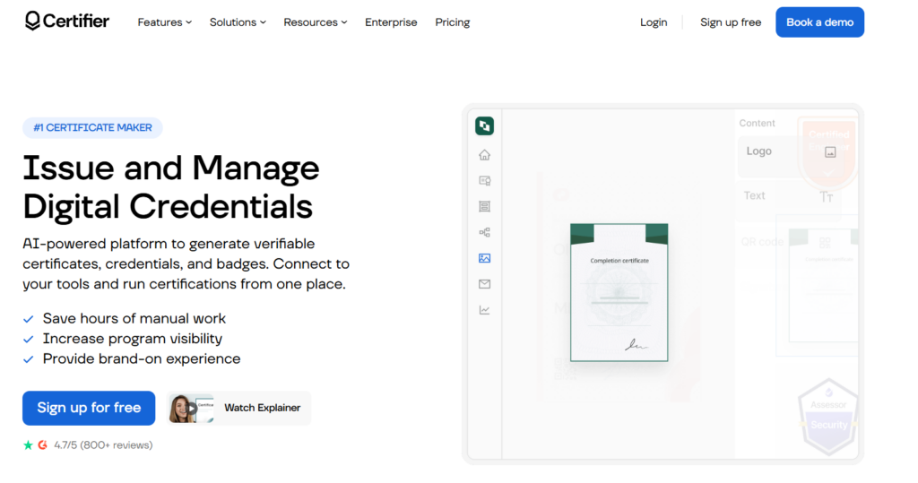The image size is (918, 483).
Task: Open the Login link
Action: 654,22
